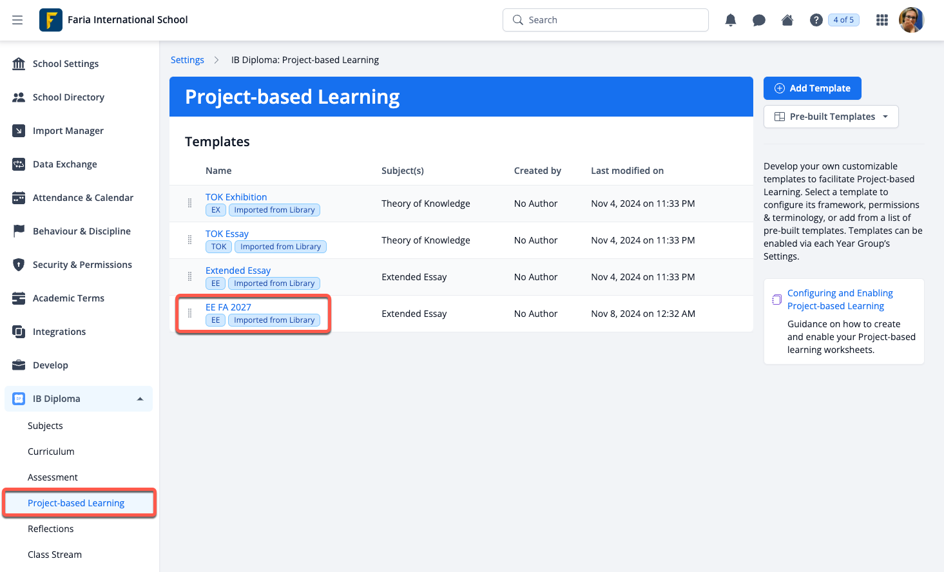Click the 4 of 5 progress badge
Viewport: 944px width, 572px height.
(x=843, y=20)
